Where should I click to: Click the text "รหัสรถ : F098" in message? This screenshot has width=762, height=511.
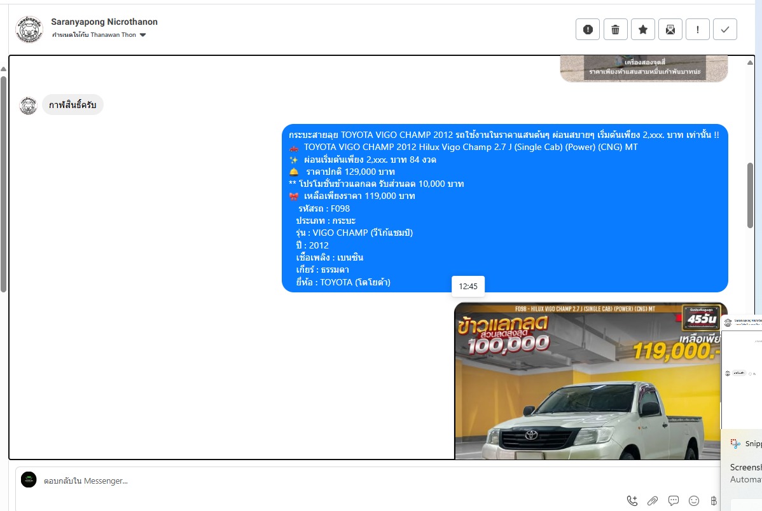point(324,208)
